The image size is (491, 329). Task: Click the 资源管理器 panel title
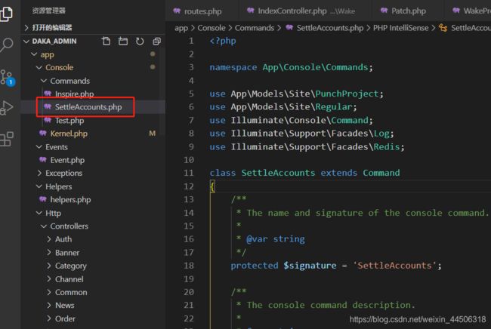pos(48,11)
